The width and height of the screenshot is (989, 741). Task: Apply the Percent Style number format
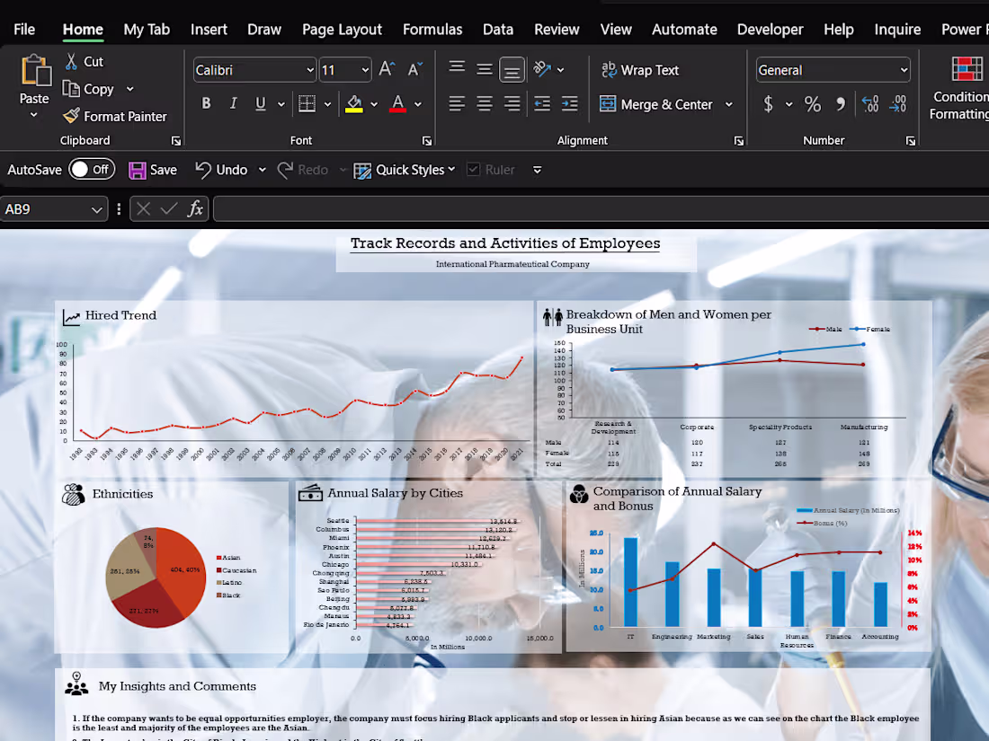[x=812, y=104]
